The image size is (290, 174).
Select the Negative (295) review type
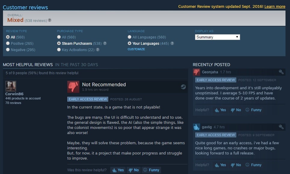point(21,50)
